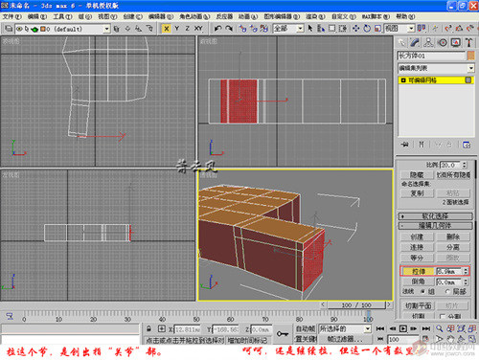Activate the Select Object arrow tool
This screenshot has width=479, height=360.
[x=310, y=29]
